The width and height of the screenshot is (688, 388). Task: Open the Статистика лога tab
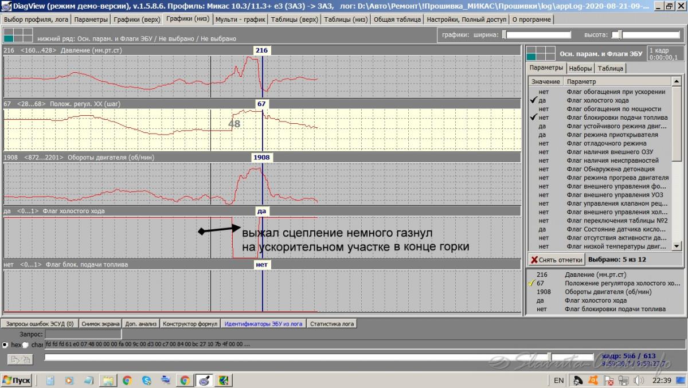[331, 324]
